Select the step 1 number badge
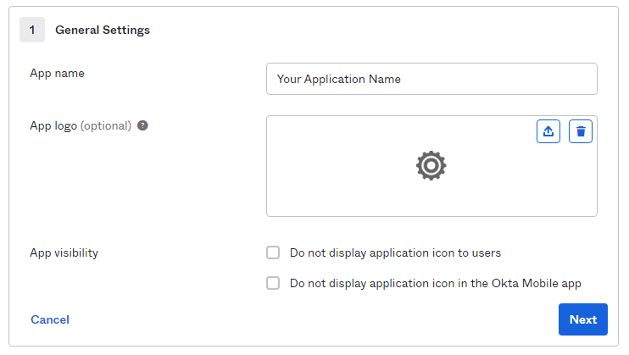Viewport: 629px width, 355px height. (x=32, y=30)
